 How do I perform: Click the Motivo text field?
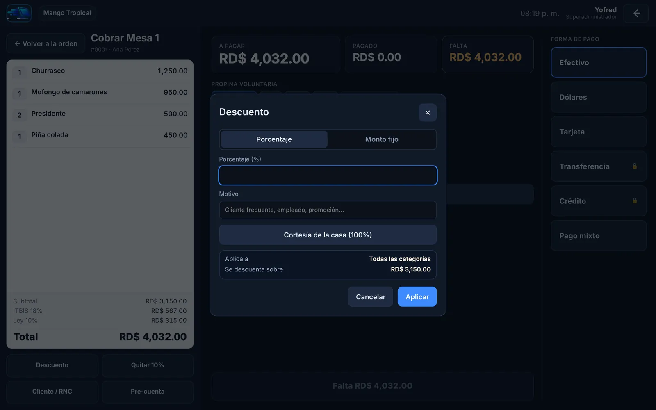coord(328,210)
